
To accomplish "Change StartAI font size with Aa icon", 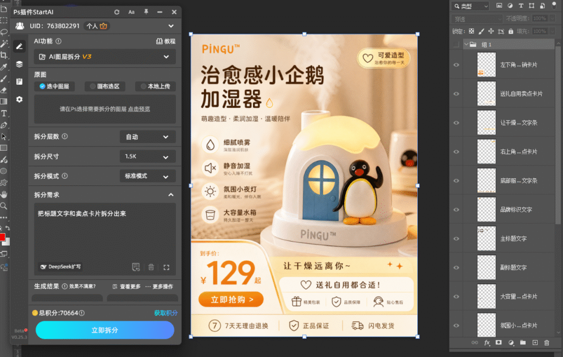I will click(131, 12).
